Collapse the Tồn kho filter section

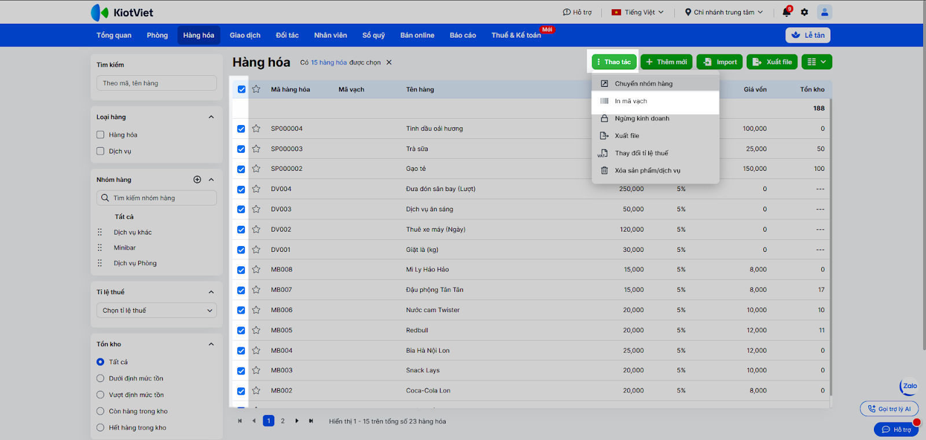pos(211,344)
